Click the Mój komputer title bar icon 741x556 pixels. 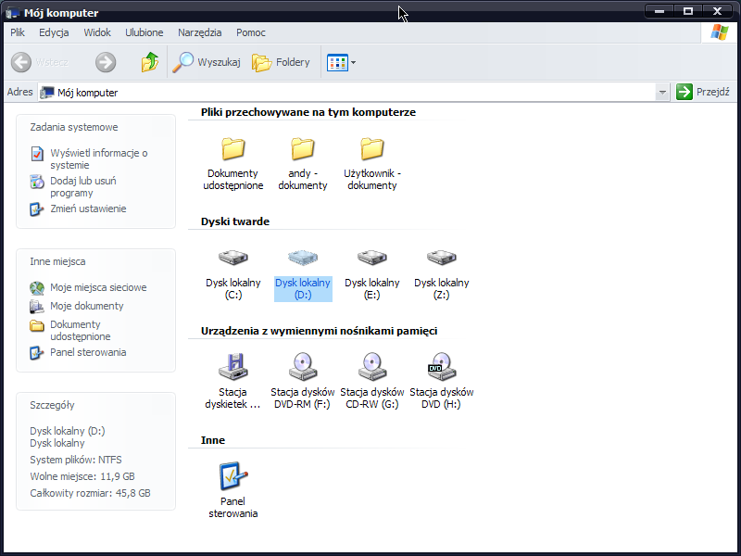click(x=13, y=13)
